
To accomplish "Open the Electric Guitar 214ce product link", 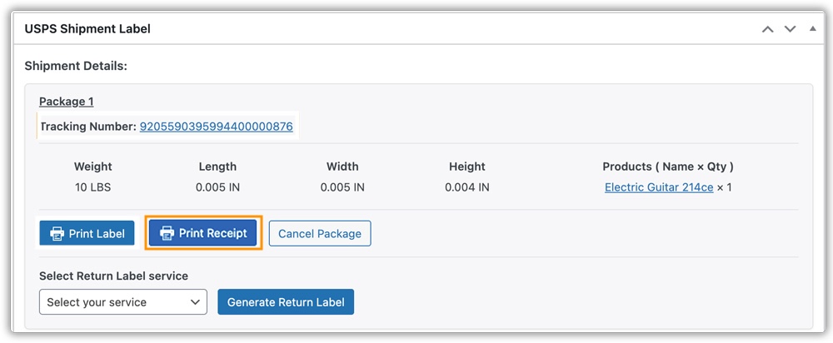I will point(659,187).
